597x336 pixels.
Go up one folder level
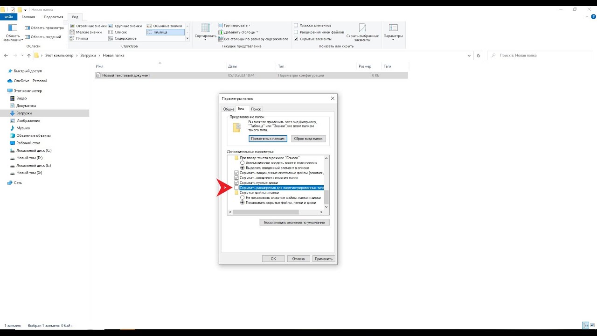tap(29, 56)
